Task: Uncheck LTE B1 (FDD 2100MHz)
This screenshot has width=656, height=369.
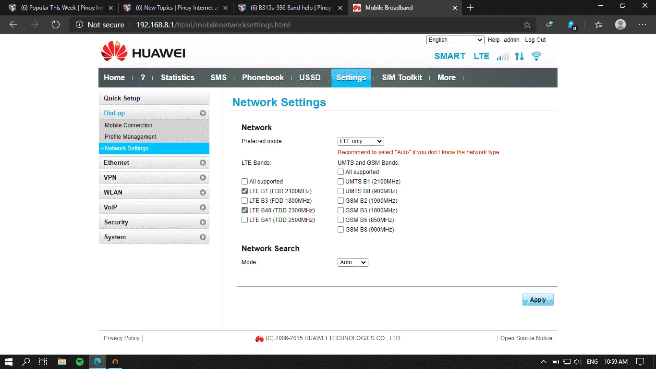Action: point(245,191)
